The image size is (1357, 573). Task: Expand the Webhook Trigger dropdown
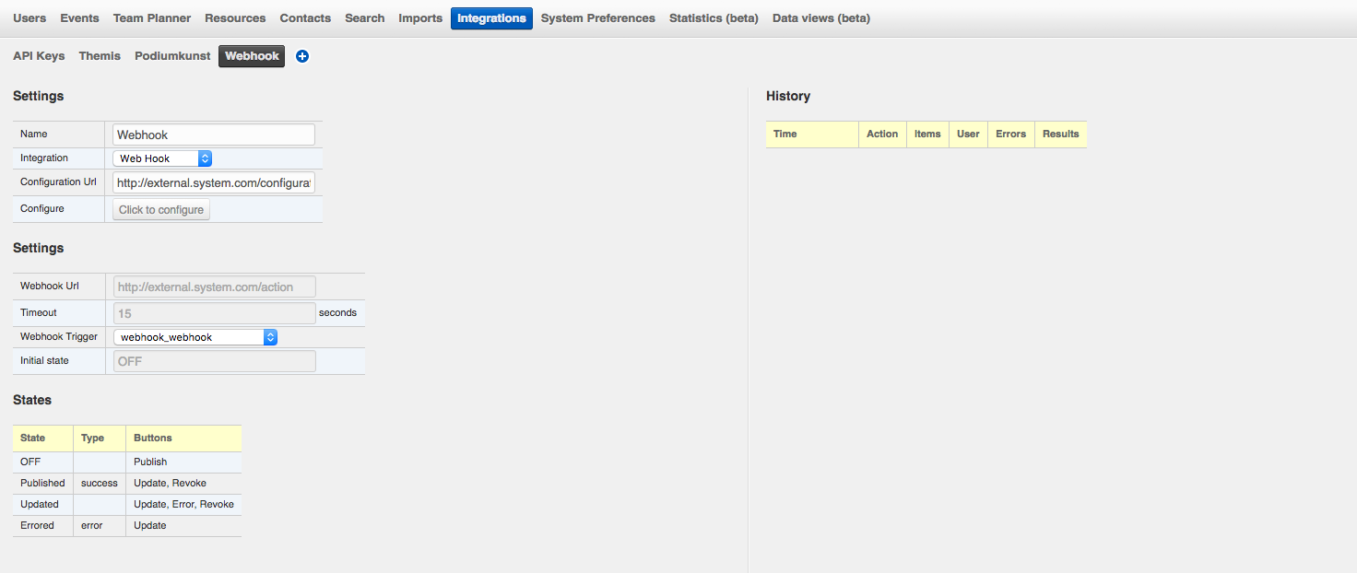coord(195,337)
